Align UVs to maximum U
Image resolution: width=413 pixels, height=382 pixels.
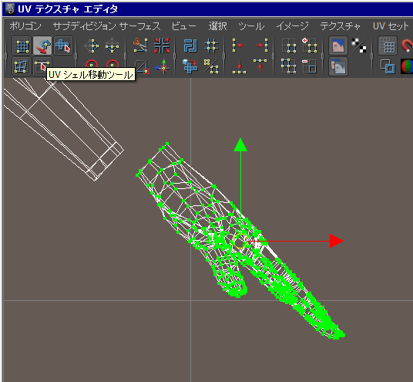[260, 46]
